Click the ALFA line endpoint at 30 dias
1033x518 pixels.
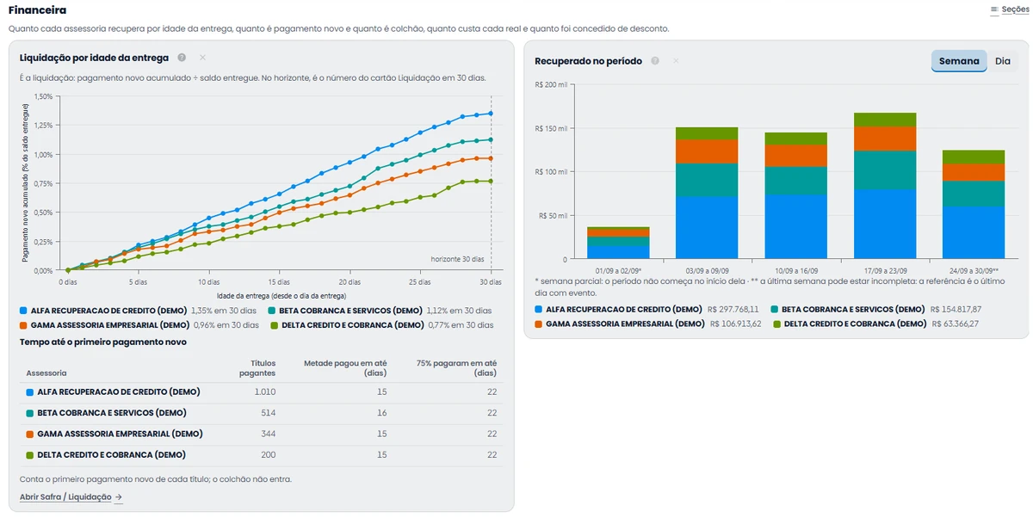click(x=491, y=114)
